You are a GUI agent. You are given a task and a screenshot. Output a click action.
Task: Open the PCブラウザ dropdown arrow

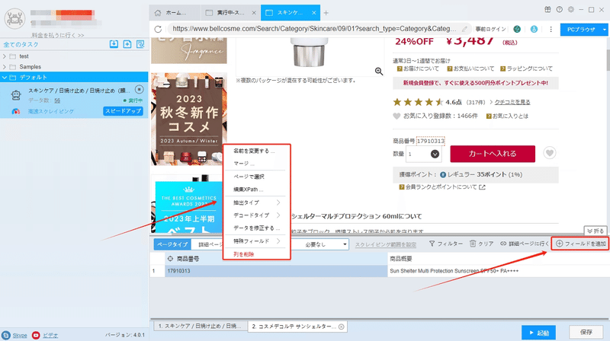click(x=604, y=30)
